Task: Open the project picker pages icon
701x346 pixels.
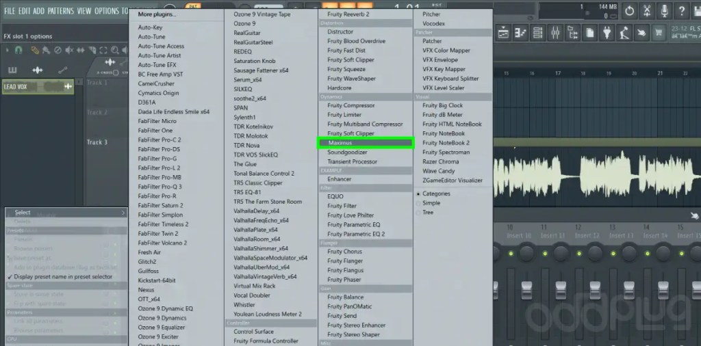Action: [589, 33]
